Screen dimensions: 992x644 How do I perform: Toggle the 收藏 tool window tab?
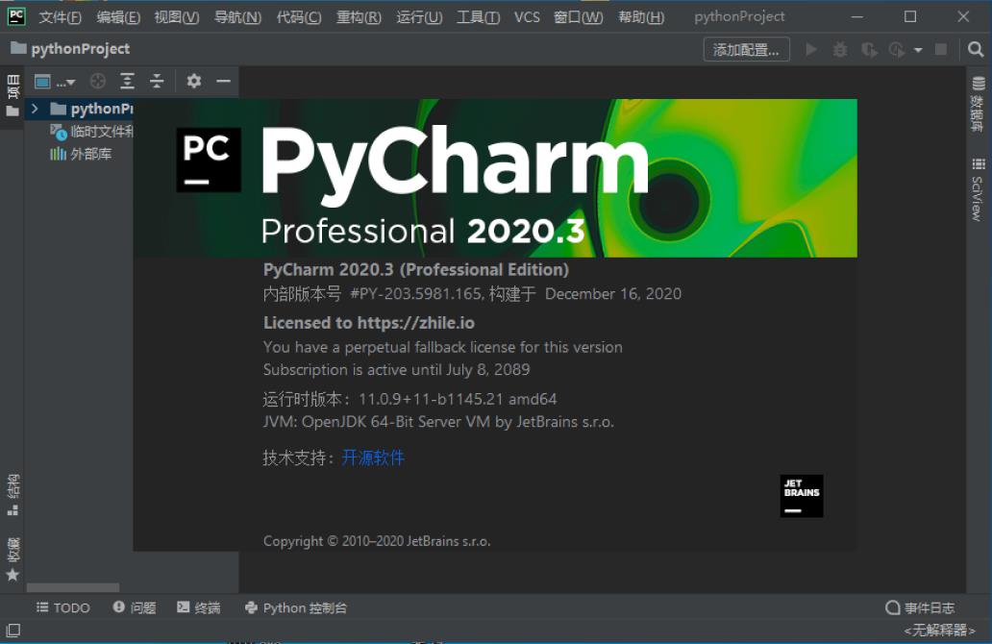point(12,559)
